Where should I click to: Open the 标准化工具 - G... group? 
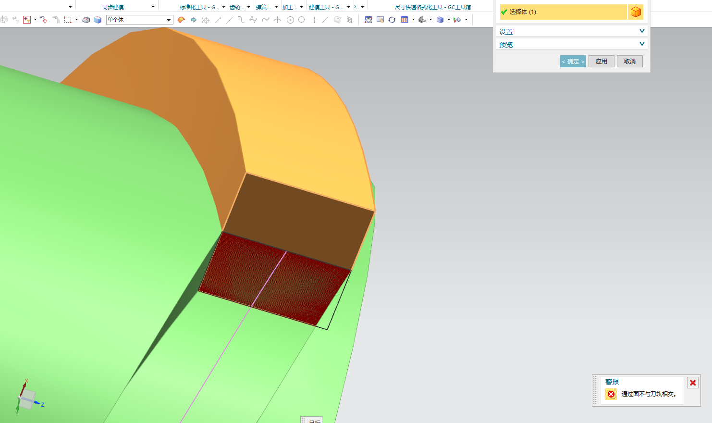click(199, 7)
